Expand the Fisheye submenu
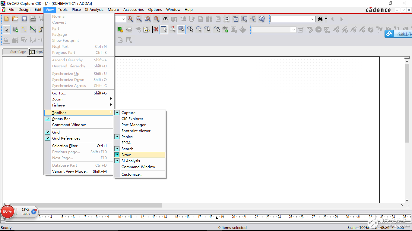 click(x=79, y=105)
